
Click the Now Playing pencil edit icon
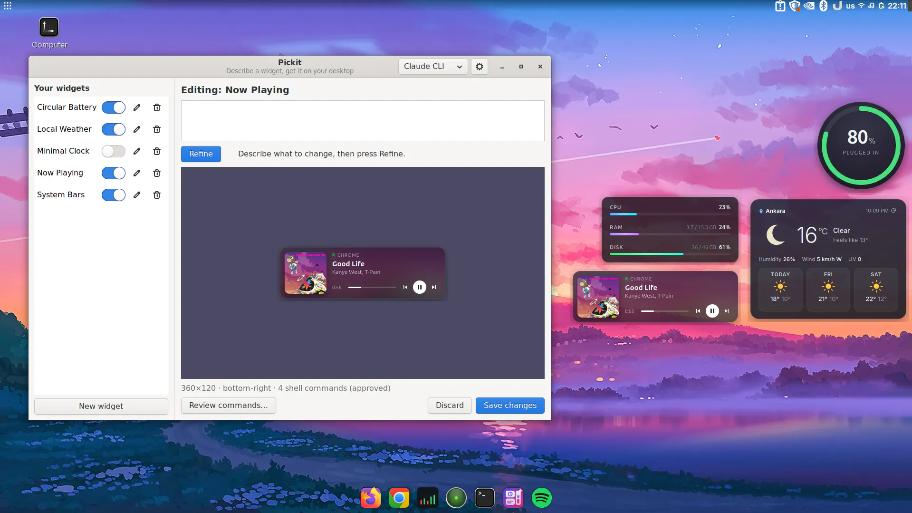tap(137, 173)
